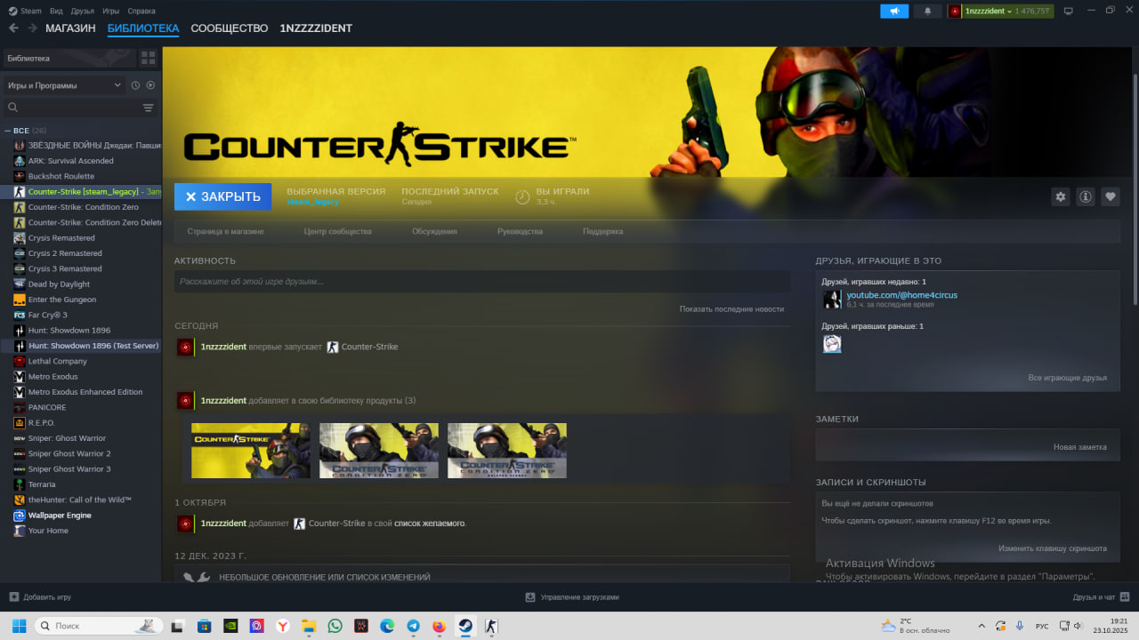
Task: Open the МАГАЗИН tab
Action: (70, 28)
